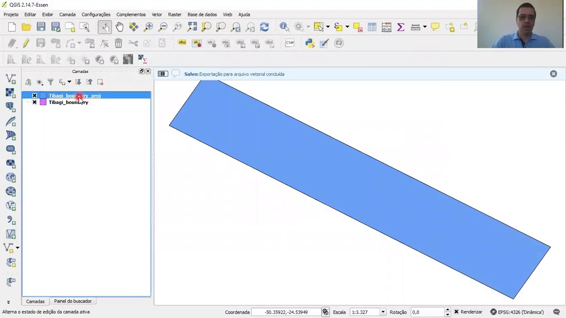
Task: Click purple symbol swatch of Tibagi_boundary
Action: point(43,102)
